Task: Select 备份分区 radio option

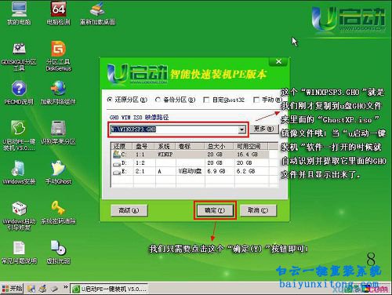Action: point(176,100)
